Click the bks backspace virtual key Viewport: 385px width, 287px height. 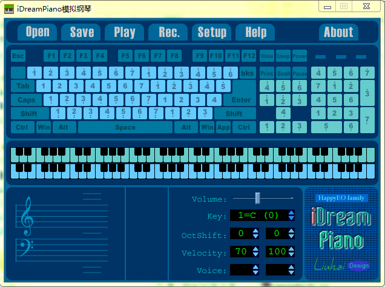(x=248, y=73)
